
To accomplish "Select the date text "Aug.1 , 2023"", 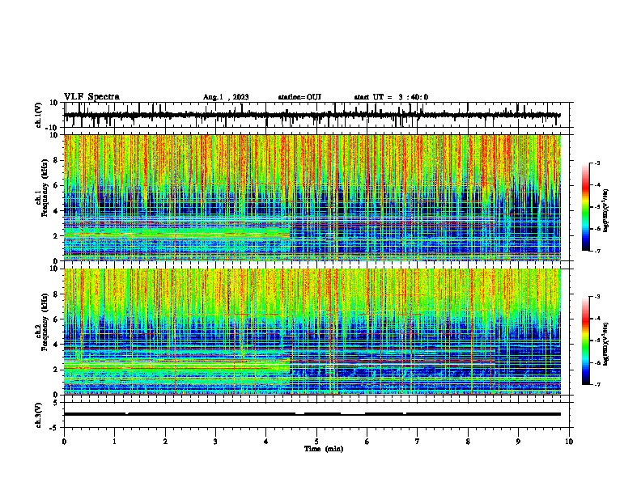I will tap(226, 97).
